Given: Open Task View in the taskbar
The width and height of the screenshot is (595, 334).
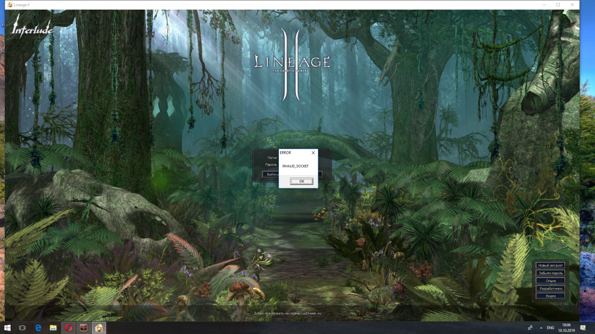Looking at the screenshot, I should (23, 328).
